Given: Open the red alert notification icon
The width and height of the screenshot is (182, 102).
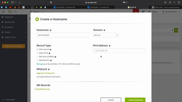Looking at the screenshot, I should (136, 12).
